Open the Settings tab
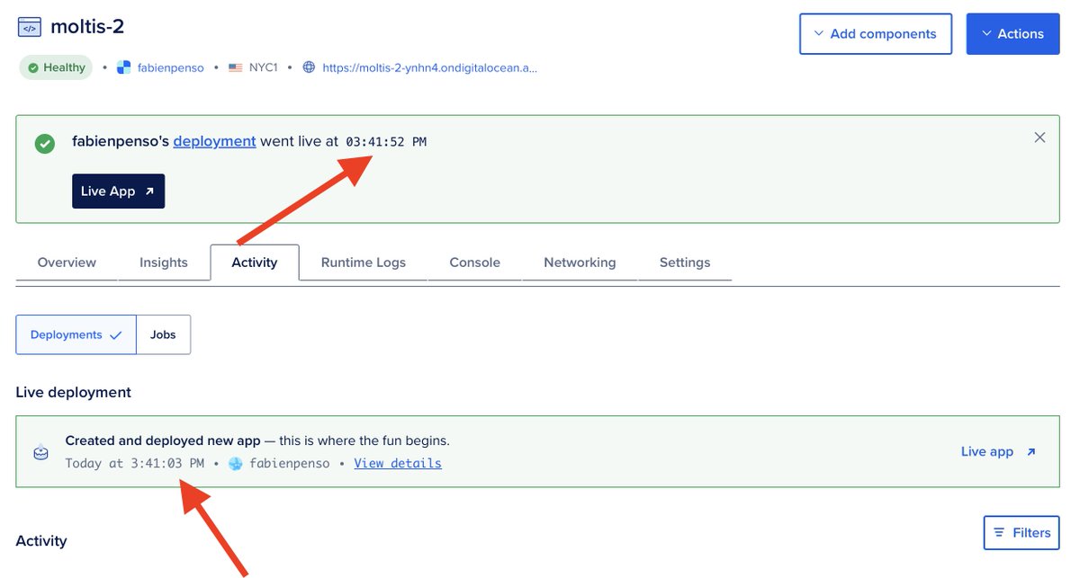Image resolution: width=1080 pixels, height=578 pixels. point(685,262)
